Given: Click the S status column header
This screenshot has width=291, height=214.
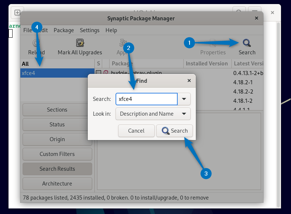Looking at the screenshot, I should pos(98,64).
